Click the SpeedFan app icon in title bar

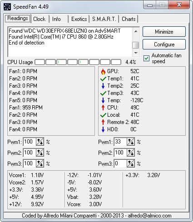click(7, 7)
